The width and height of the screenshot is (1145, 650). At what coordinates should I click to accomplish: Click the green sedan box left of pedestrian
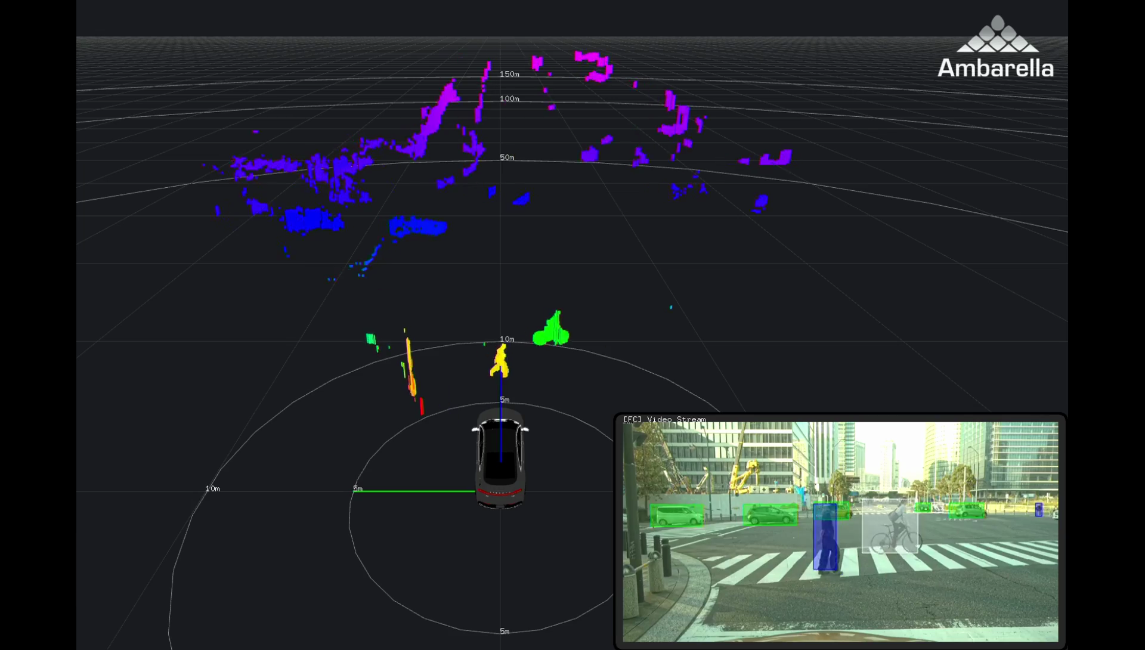tap(770, 515)
